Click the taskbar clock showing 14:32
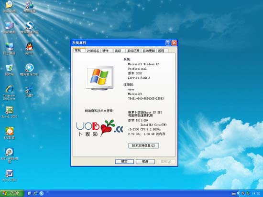This screenshot has height=197, width=263. click(256, 194)
